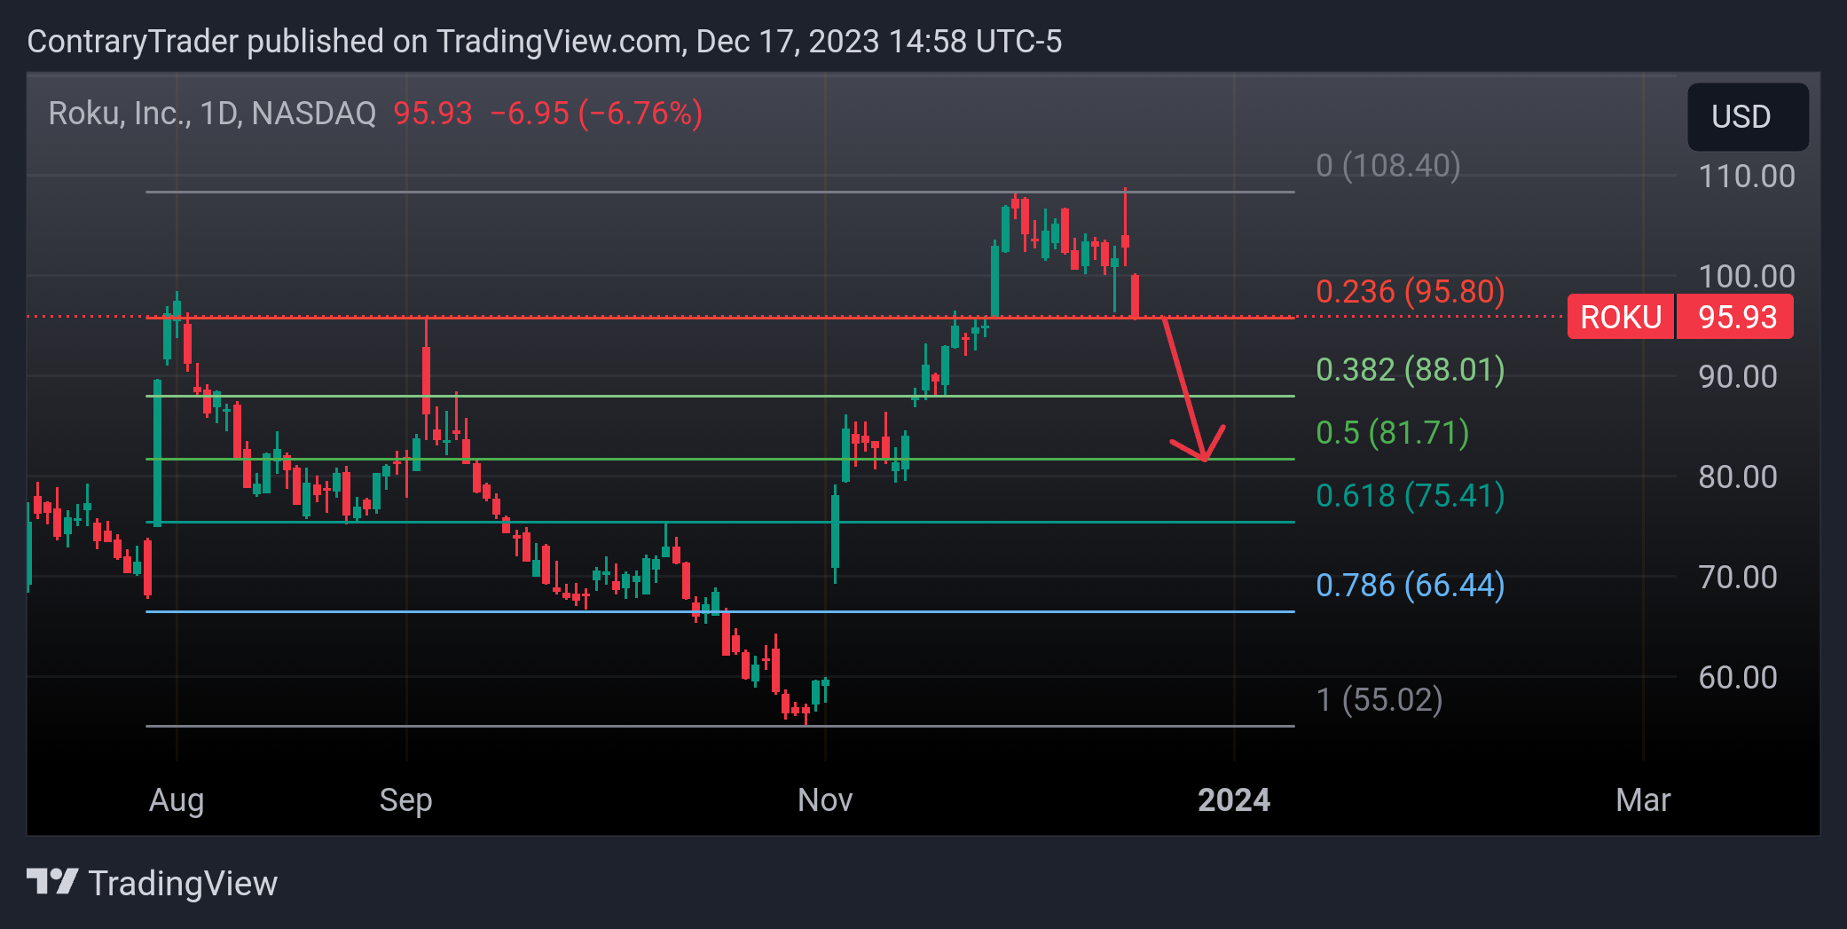The height and width of the screenshot is (929, 1847).
Task: Click the red 95.93 last price value
Action: coord(433,114)
